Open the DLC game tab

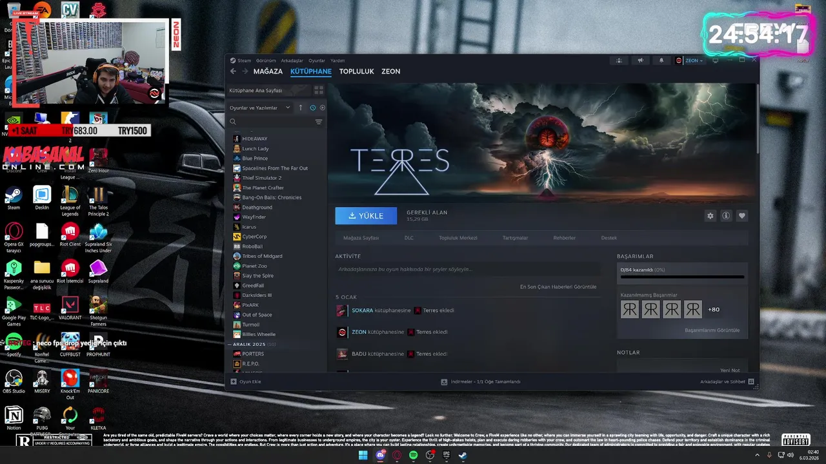409,238
